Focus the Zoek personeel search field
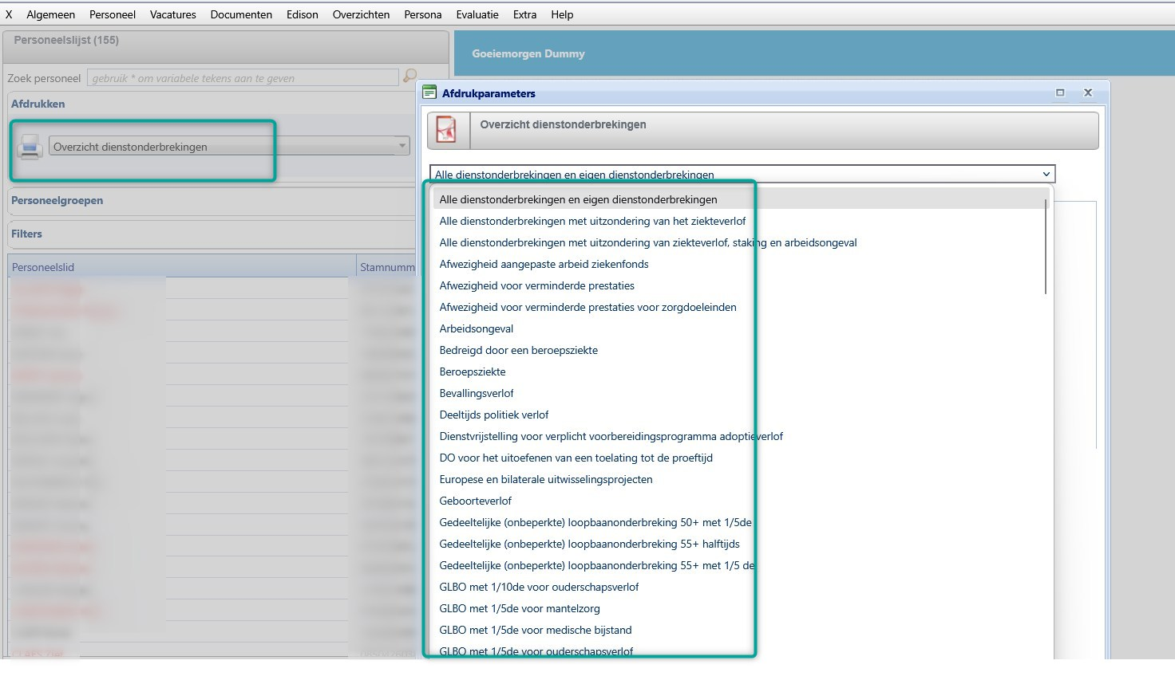Screen dimensions: 1175x680 click(x=243, y=77)
